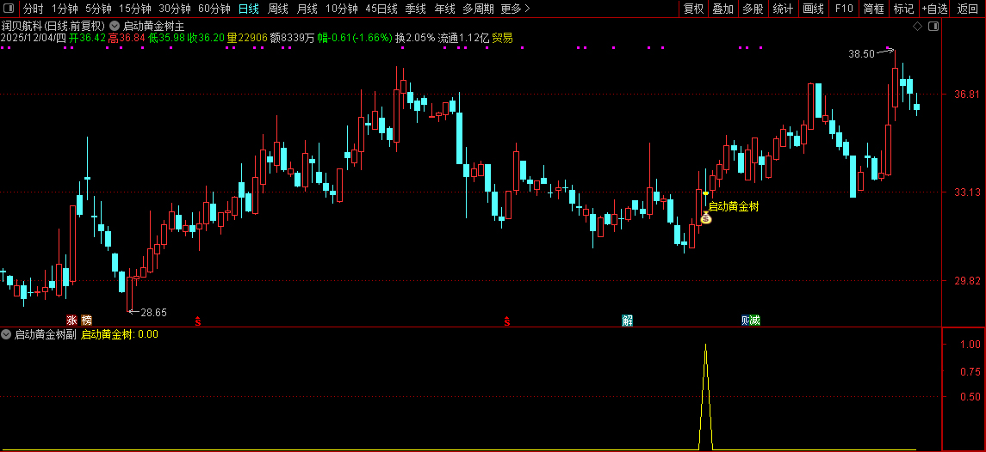Click the 张 event marker icon

[x=71, y=321]
